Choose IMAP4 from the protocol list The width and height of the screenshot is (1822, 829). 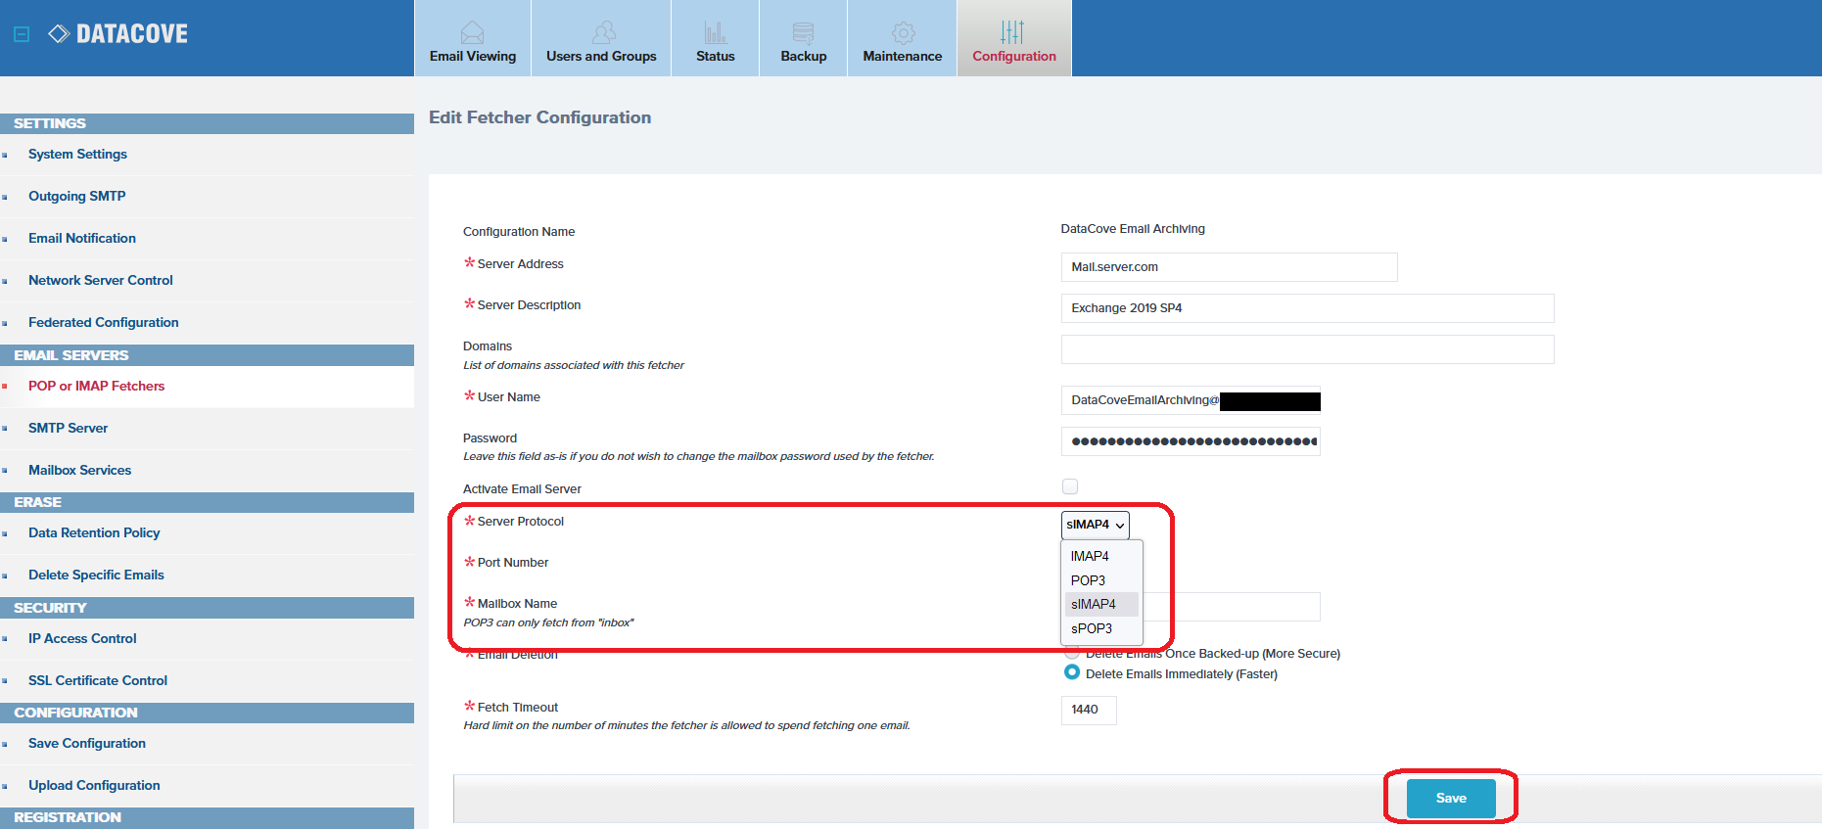pyautogui.click(x=1101, y=556)
